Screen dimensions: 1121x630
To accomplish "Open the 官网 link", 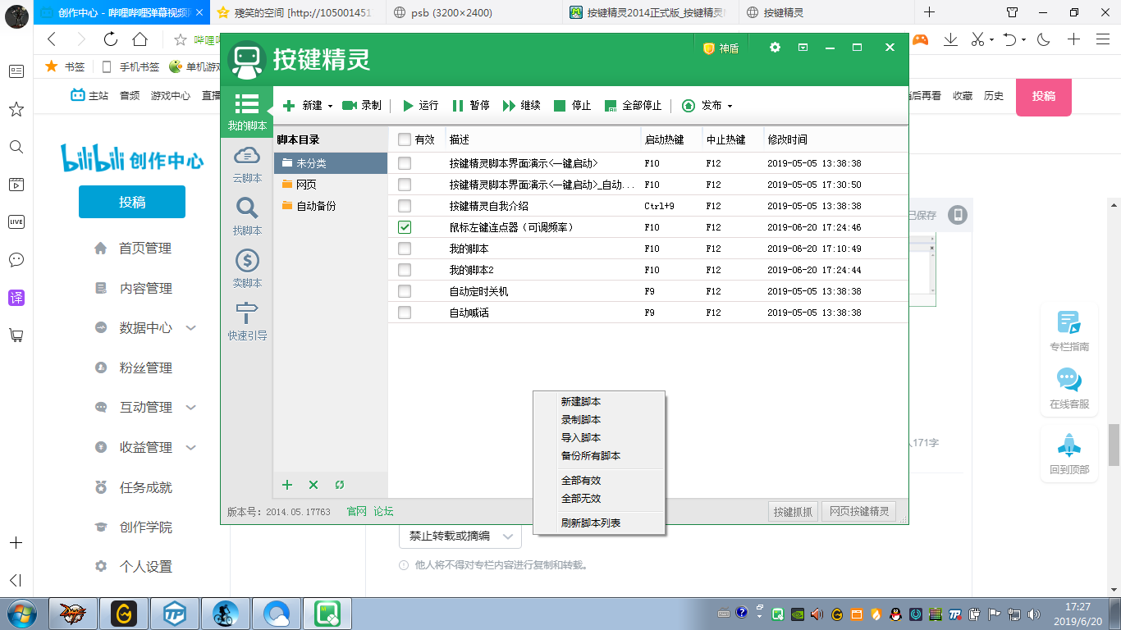I will pos(356,511).
